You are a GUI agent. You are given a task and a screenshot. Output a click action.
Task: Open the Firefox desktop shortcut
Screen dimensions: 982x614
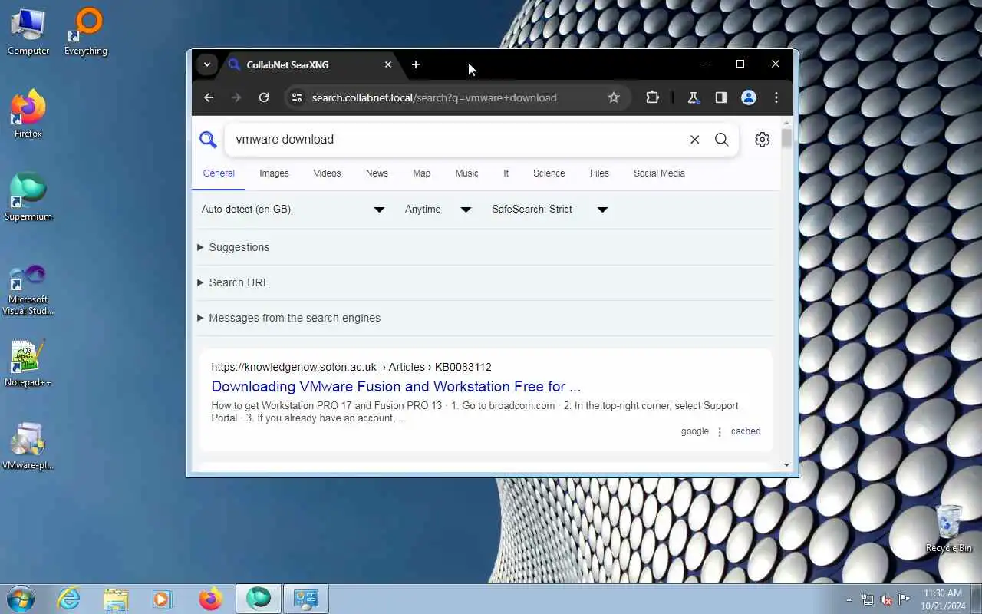pos(28,114)
